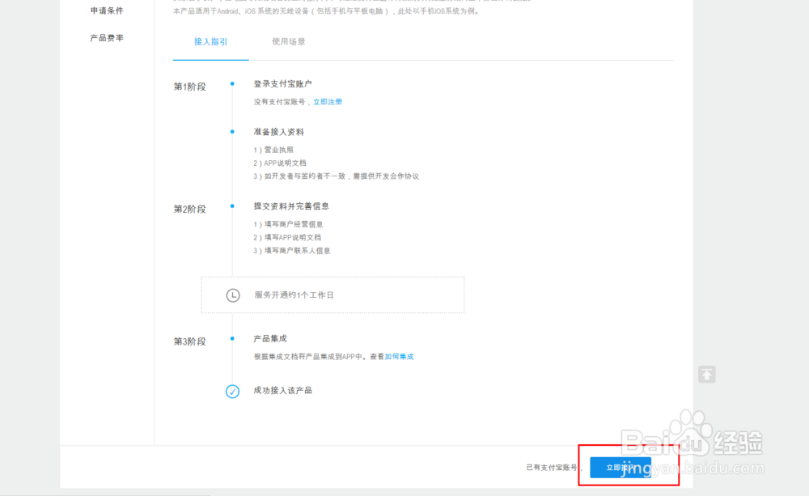Click the dashed 服务开通约1个工作日 box
This screenshot has height=496, width=809.
[332, 295]
